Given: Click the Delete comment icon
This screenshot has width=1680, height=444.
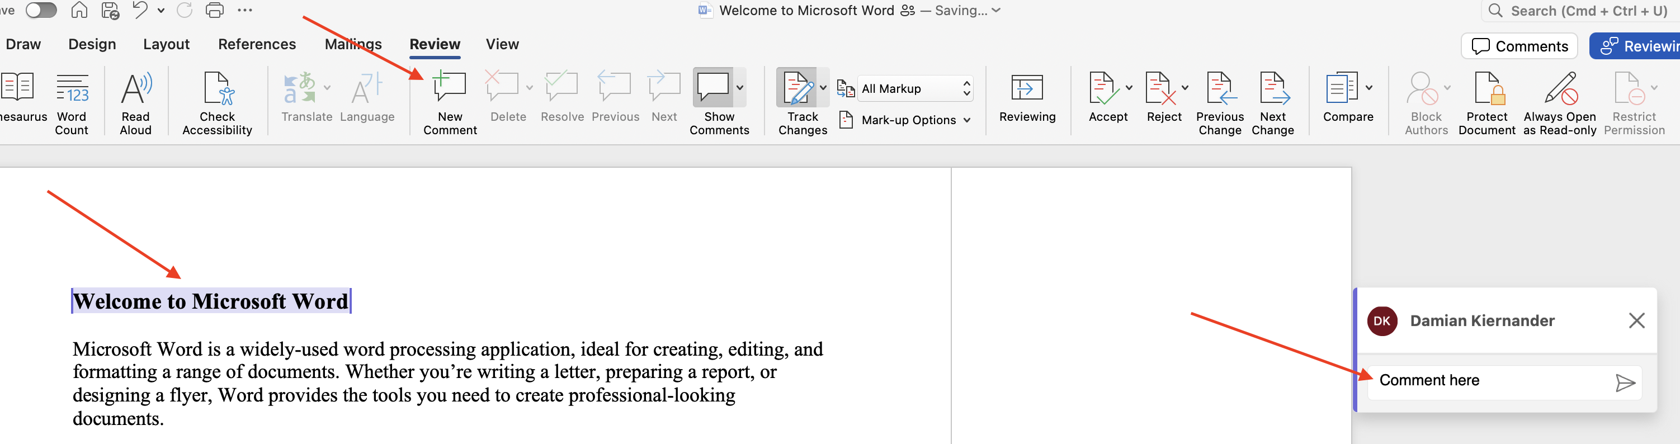Looking at the screenshot, I should click(502, 87).
